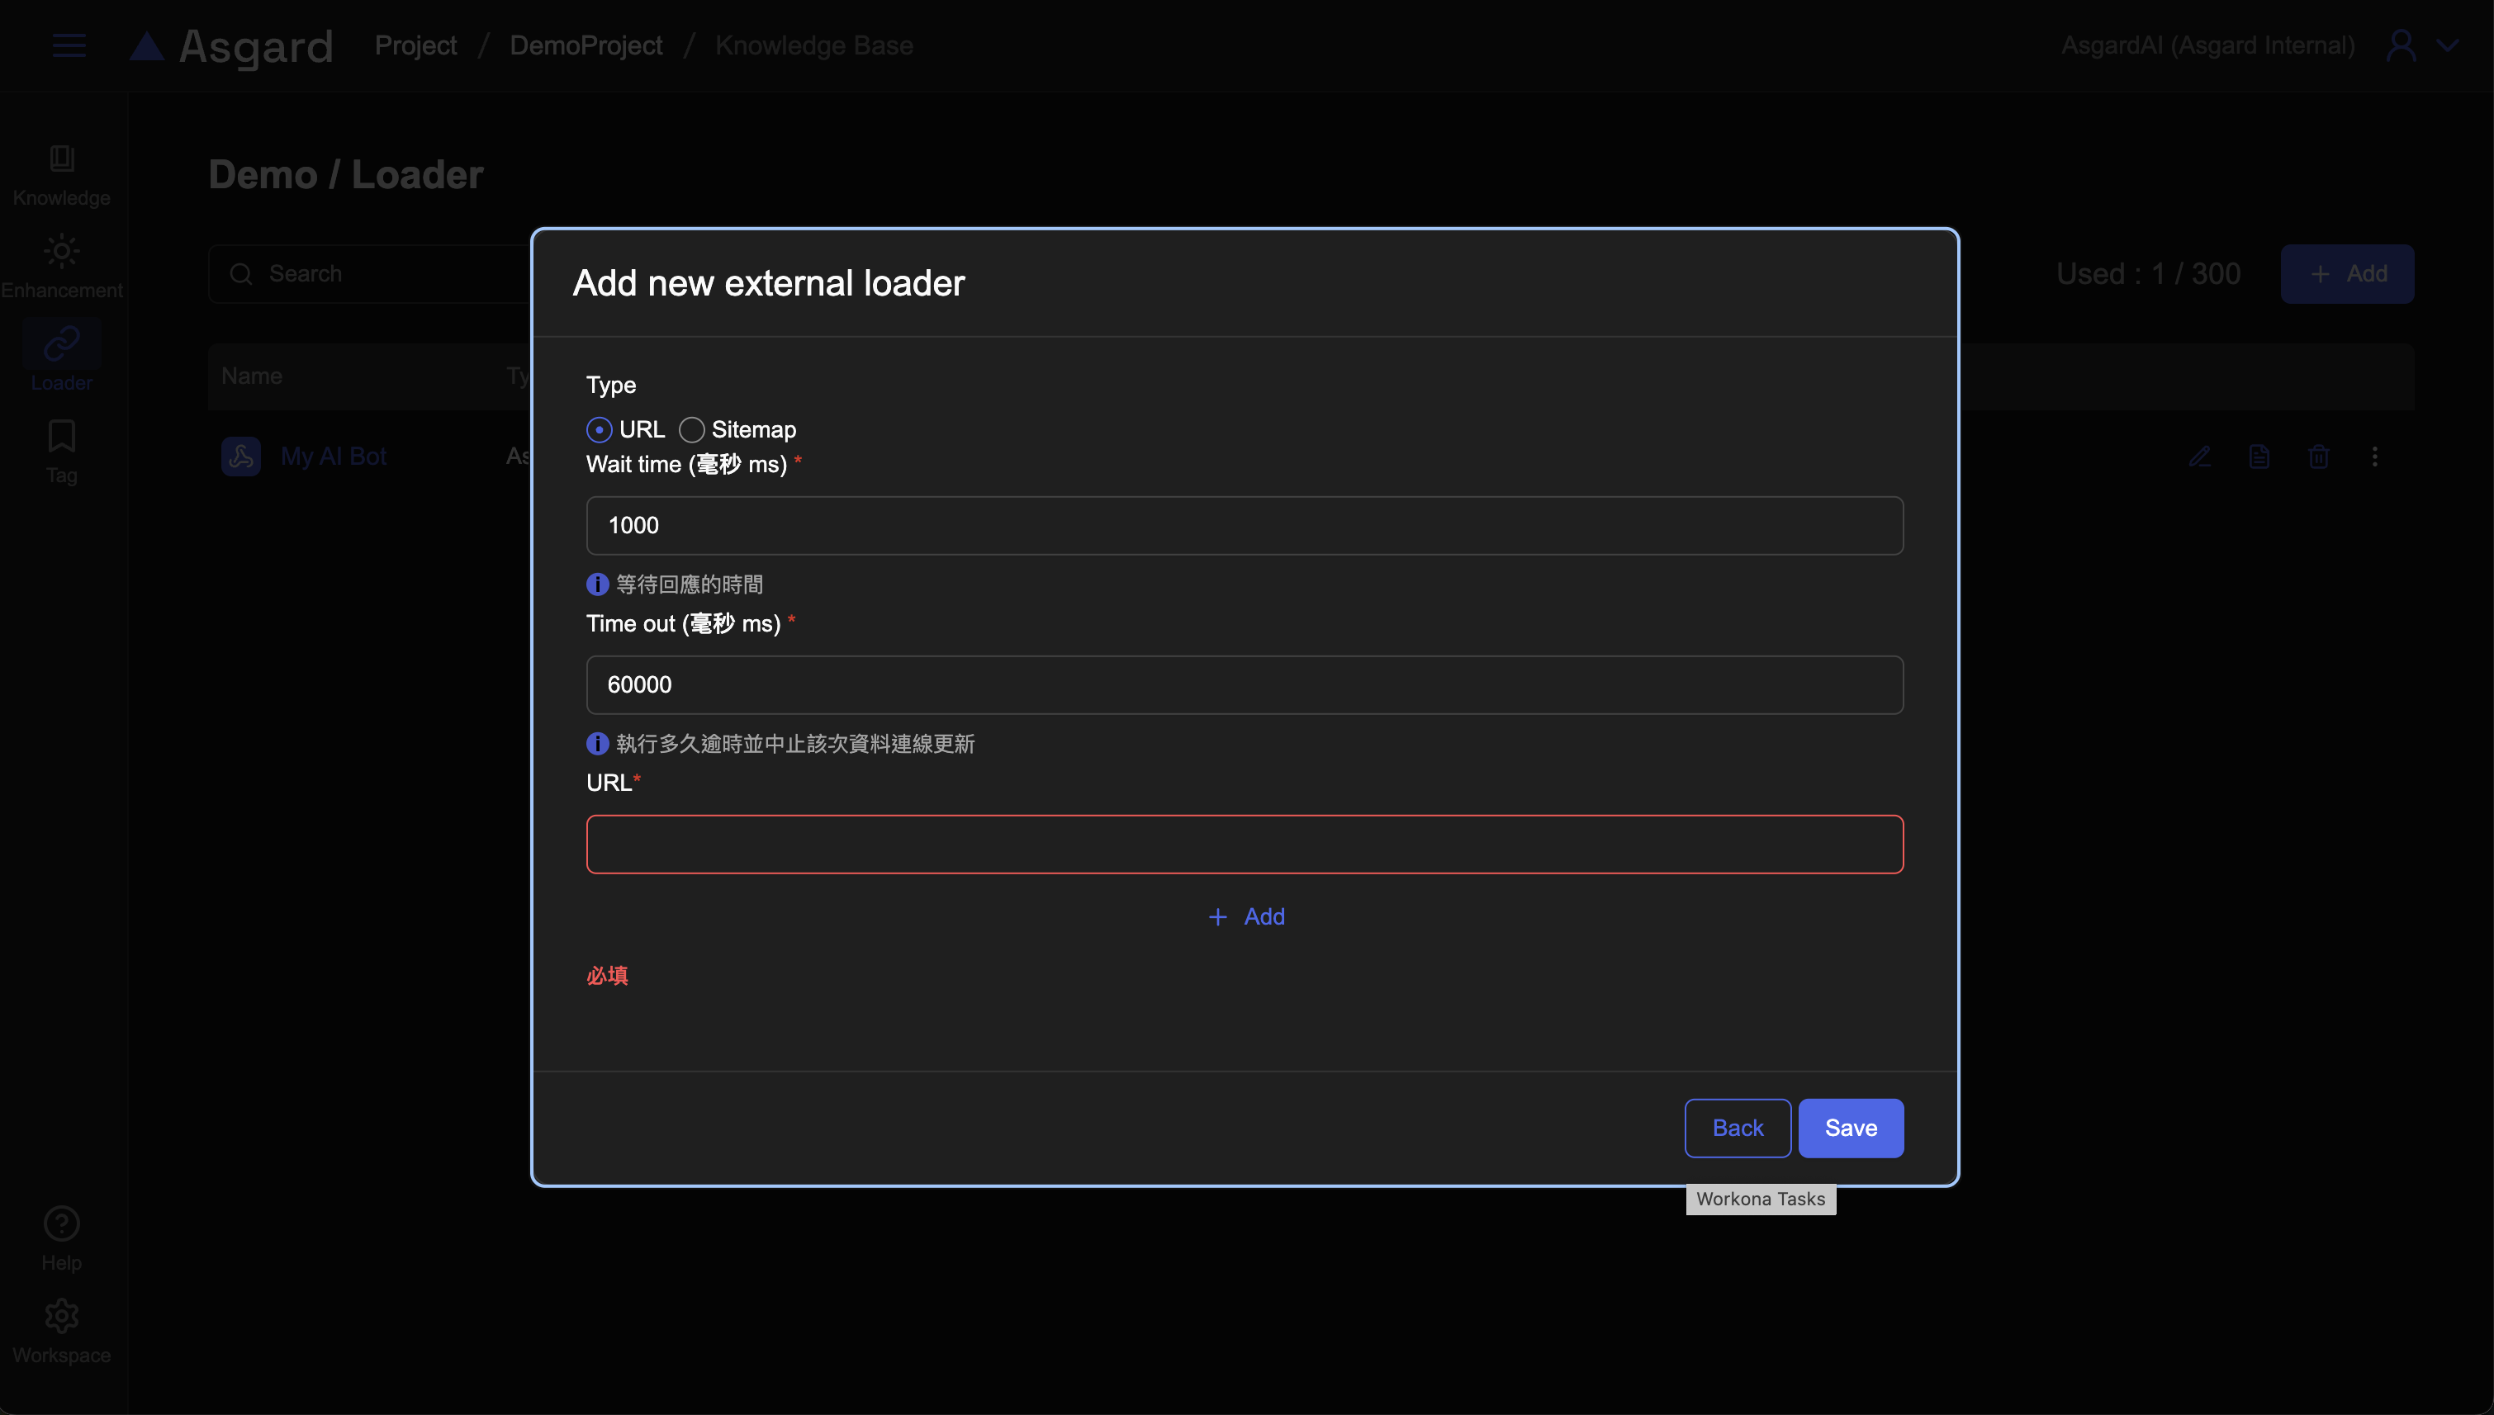Click the trash icon for My AI Bot
The image size is (2494, 1415).
click(x=2318, y=456)
